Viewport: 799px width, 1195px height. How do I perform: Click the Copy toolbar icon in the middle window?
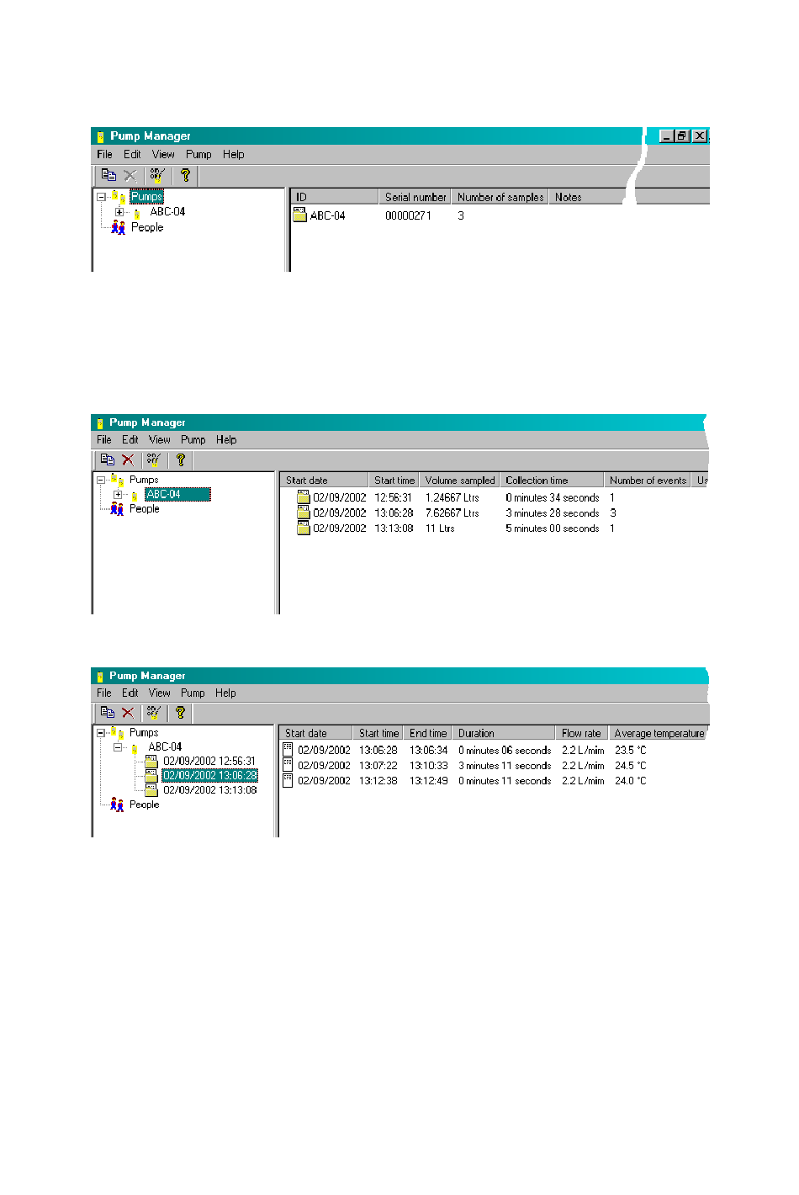coord(107,459)
